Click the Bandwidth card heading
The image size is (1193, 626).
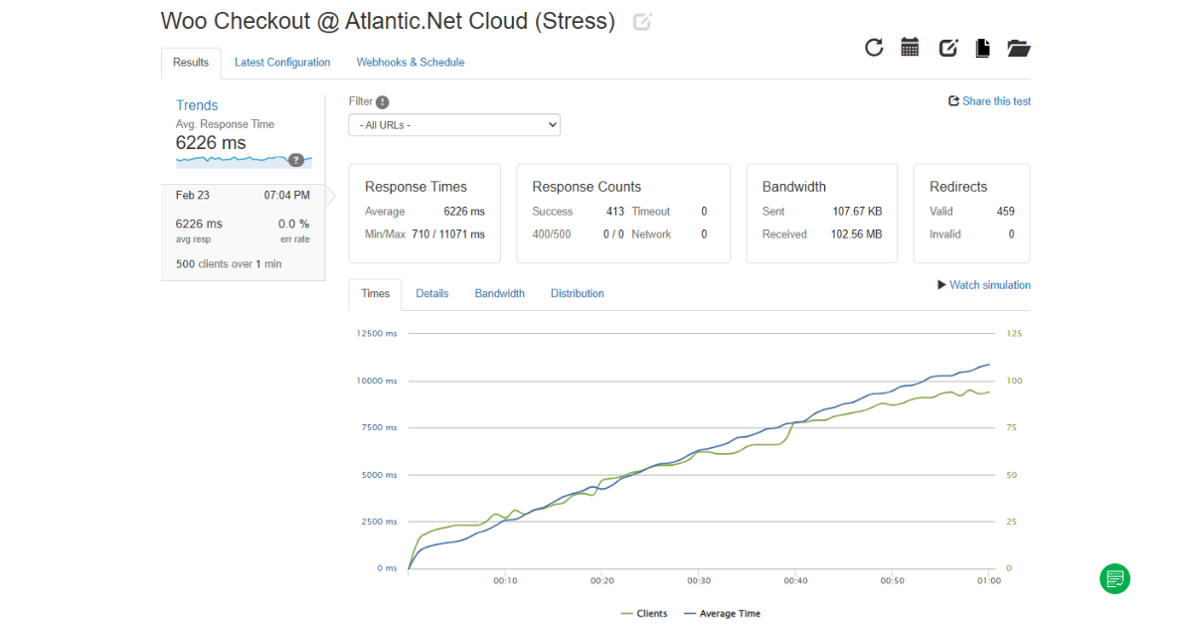coord(794,187)
